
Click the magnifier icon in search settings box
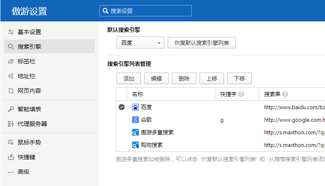[x=106, y=11]
